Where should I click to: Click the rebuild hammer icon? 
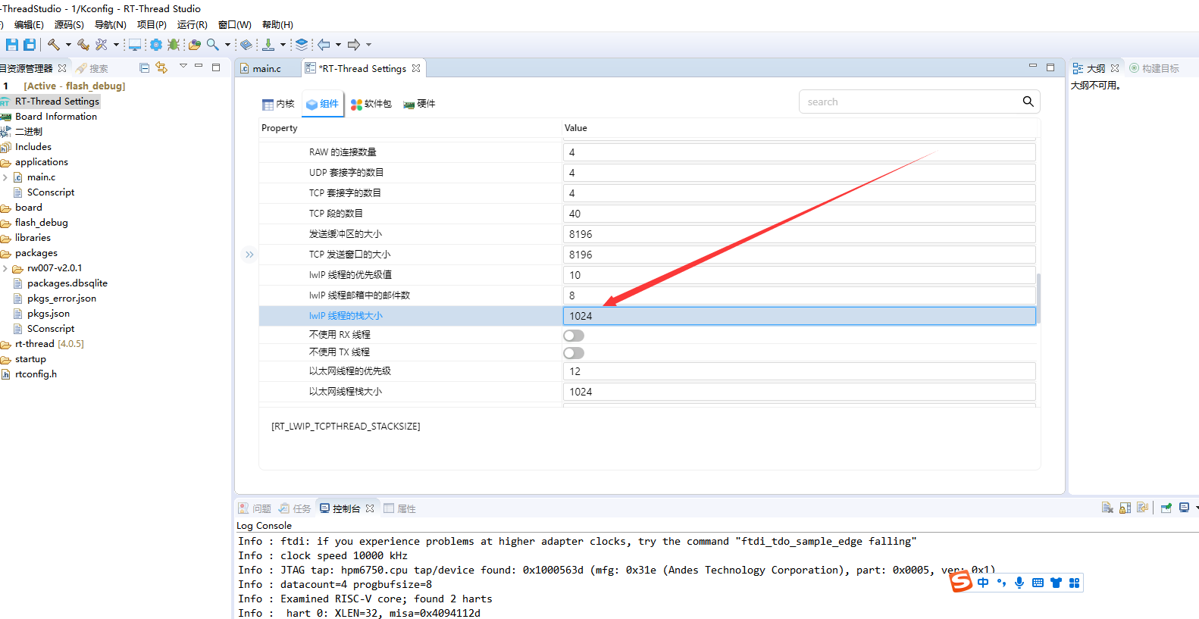tap(83, 45)
